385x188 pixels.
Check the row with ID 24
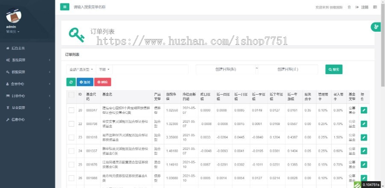point(71,151)
